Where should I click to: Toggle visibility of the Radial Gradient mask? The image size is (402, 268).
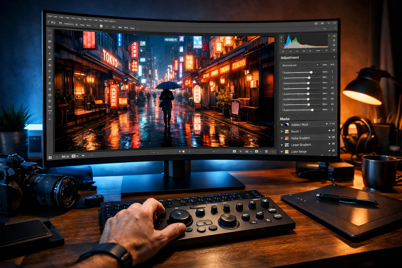click(x=330, y=138)
